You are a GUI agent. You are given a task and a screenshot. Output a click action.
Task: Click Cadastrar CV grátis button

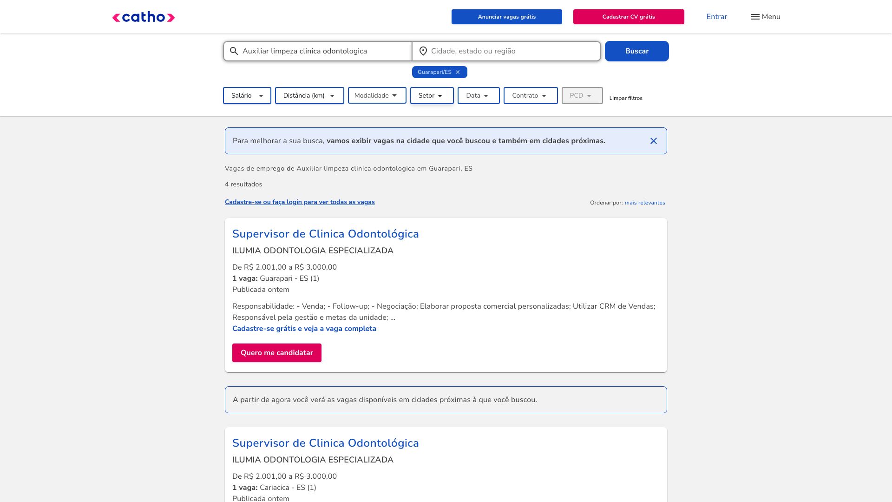point(629,17)
